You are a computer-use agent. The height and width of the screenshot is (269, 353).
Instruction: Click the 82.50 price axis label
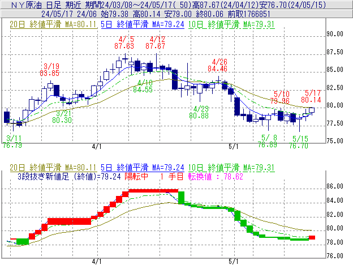click(335, 87)
